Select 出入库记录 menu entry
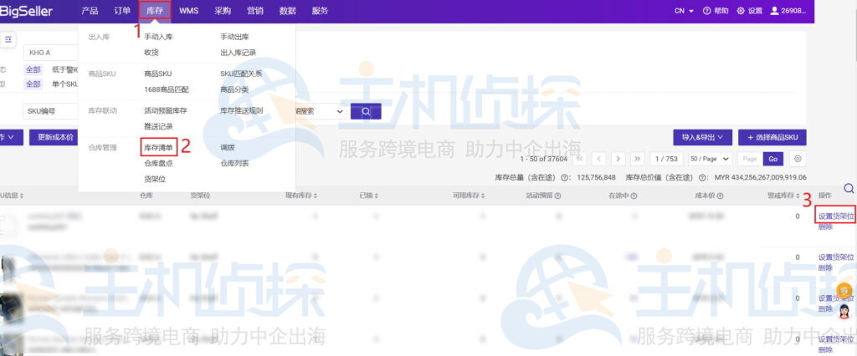 point(238,53)
